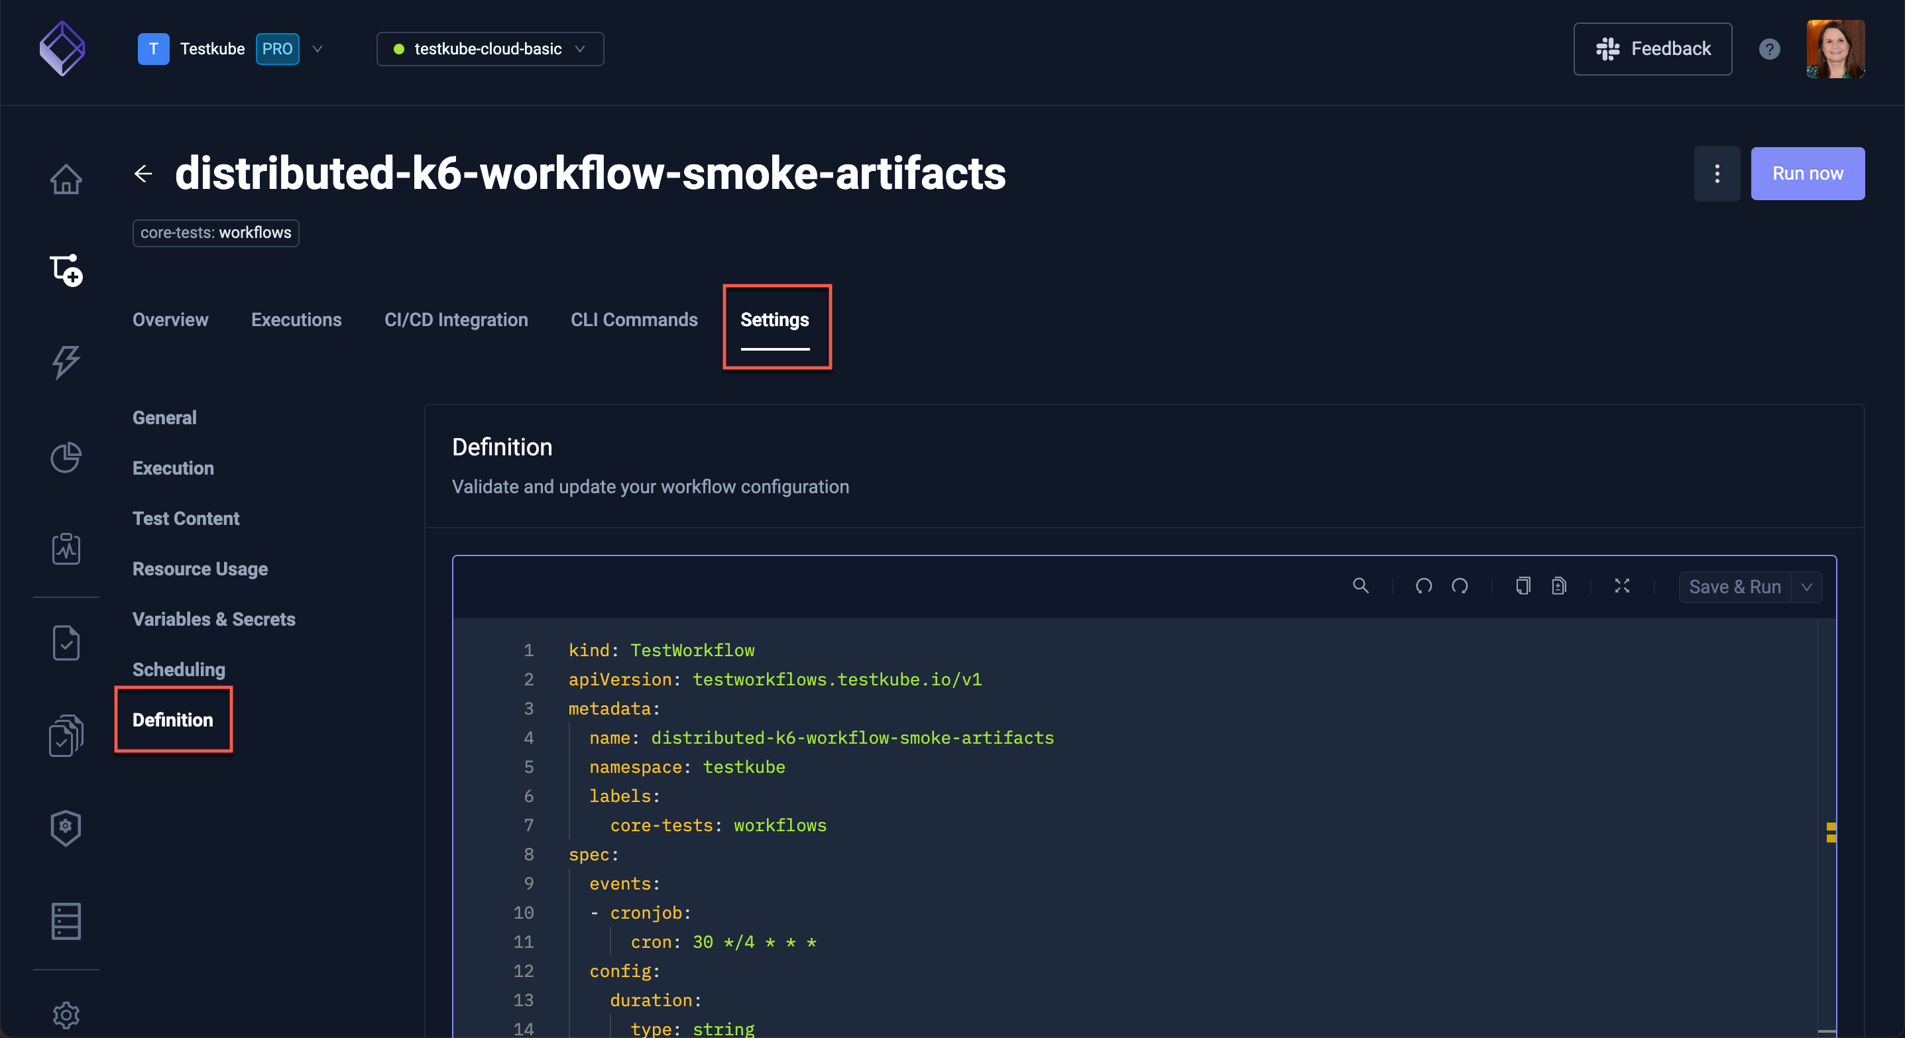This screenshot has height=1038, width=1905.
Task: Click the user profile avatar
Action: point(1835,49)
